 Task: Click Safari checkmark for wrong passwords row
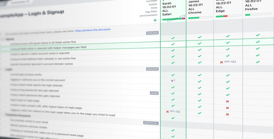point(173,93)
